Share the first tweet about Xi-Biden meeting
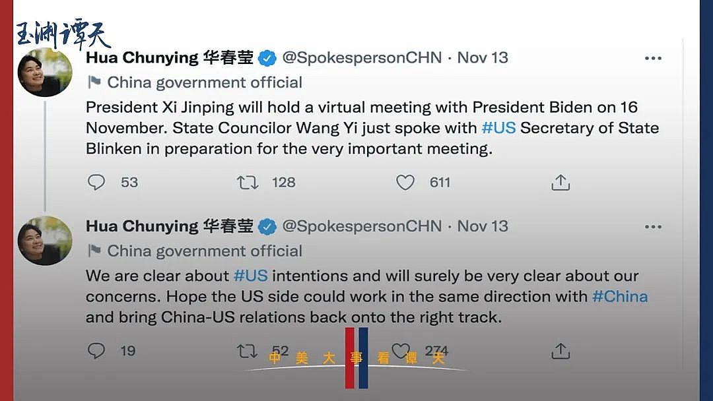713x401 pixels. click(560, 182)
